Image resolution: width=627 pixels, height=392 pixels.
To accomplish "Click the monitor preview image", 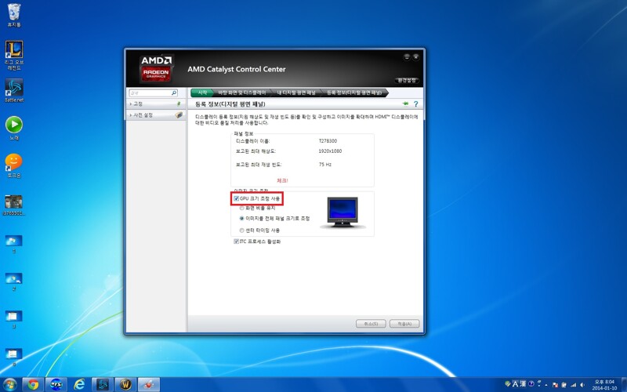I will (342, 212).
